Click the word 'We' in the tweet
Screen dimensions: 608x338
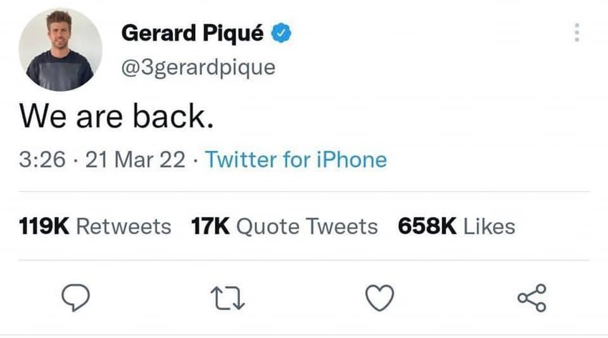point(43,116)
